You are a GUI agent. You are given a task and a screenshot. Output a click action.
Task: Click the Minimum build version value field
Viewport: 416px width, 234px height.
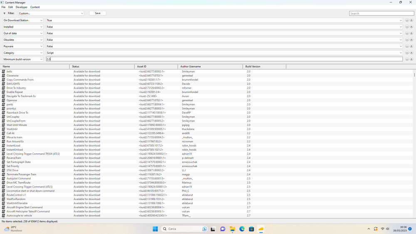coord(225,59)
